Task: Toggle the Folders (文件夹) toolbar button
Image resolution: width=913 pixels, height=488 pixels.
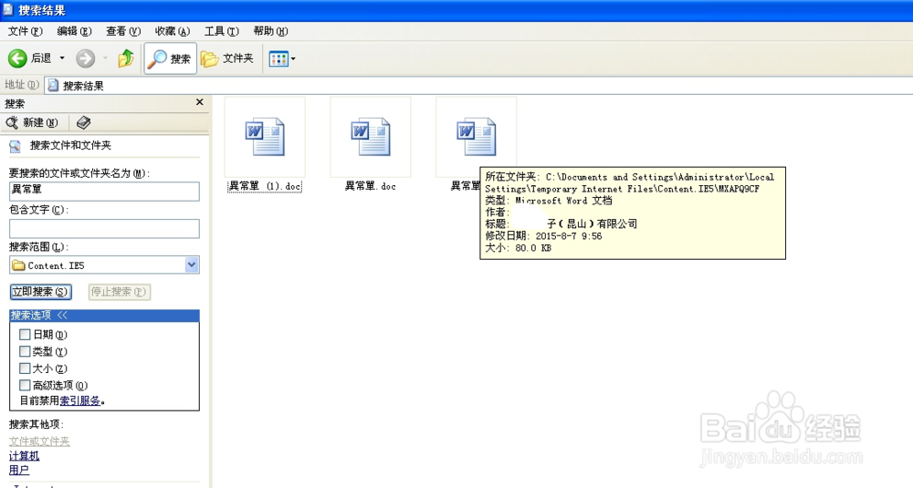Action: [x=227, y=58]
